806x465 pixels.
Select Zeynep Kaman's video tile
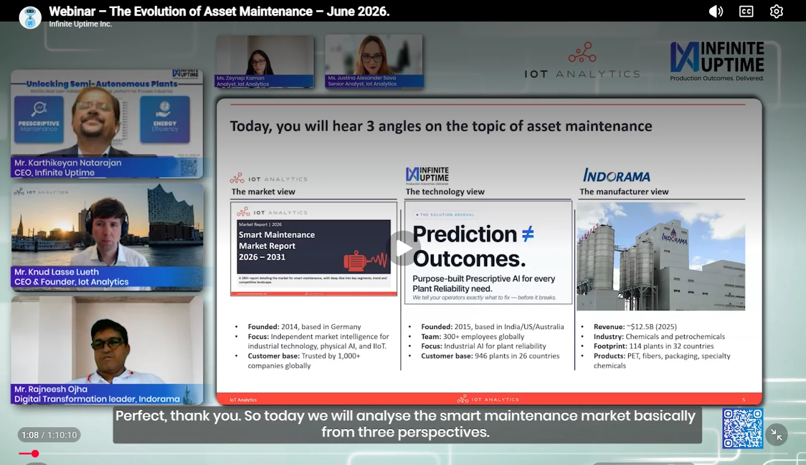(264, 61)
